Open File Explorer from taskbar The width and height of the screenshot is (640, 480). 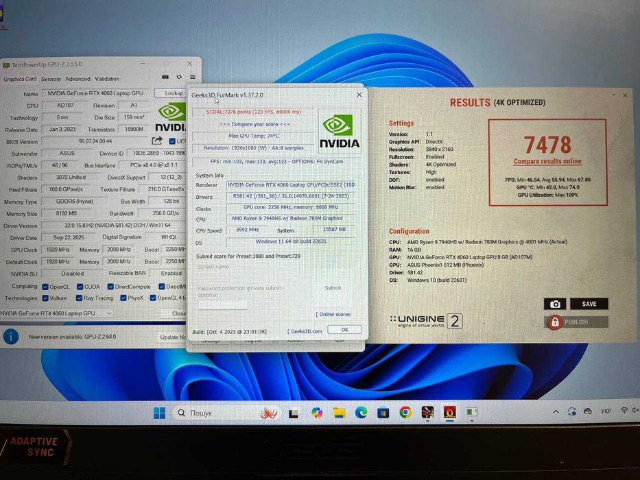339,413
